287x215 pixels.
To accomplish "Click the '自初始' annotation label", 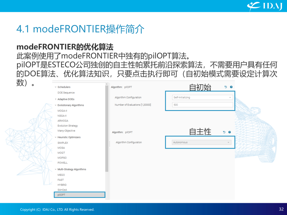I will tap(200, 87).
